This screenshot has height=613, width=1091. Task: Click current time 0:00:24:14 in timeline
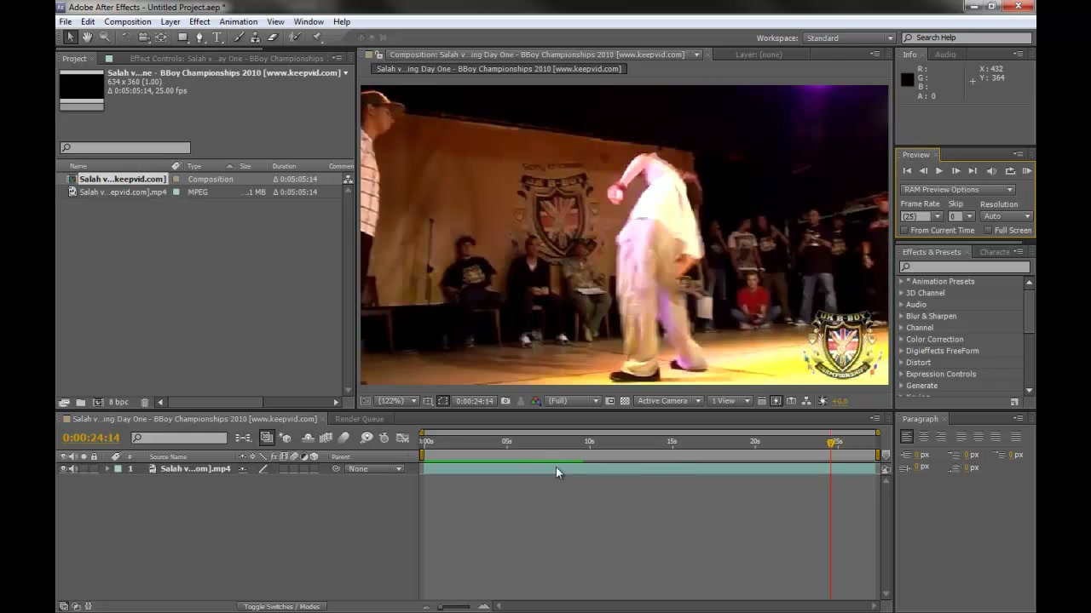click(91, 438)
